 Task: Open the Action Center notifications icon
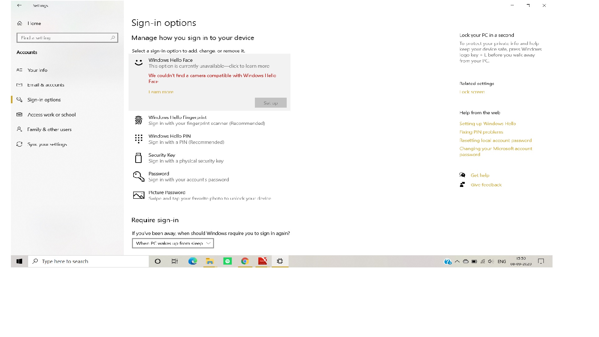click(x=541, y=261)
